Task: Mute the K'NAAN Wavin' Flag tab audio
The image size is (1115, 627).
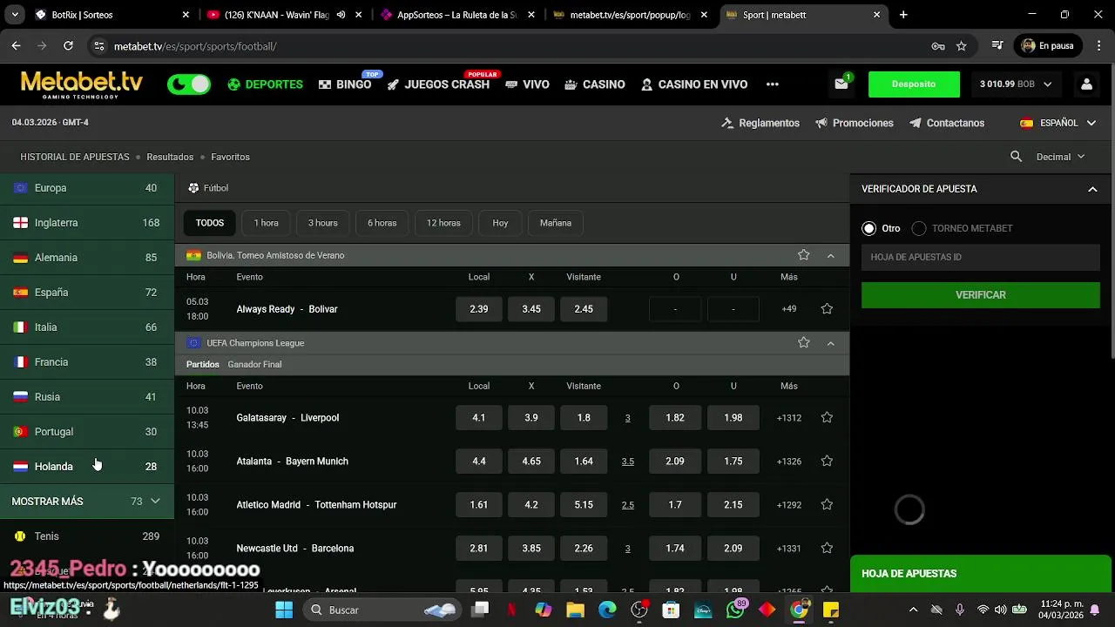Action: tap(341, 15)
